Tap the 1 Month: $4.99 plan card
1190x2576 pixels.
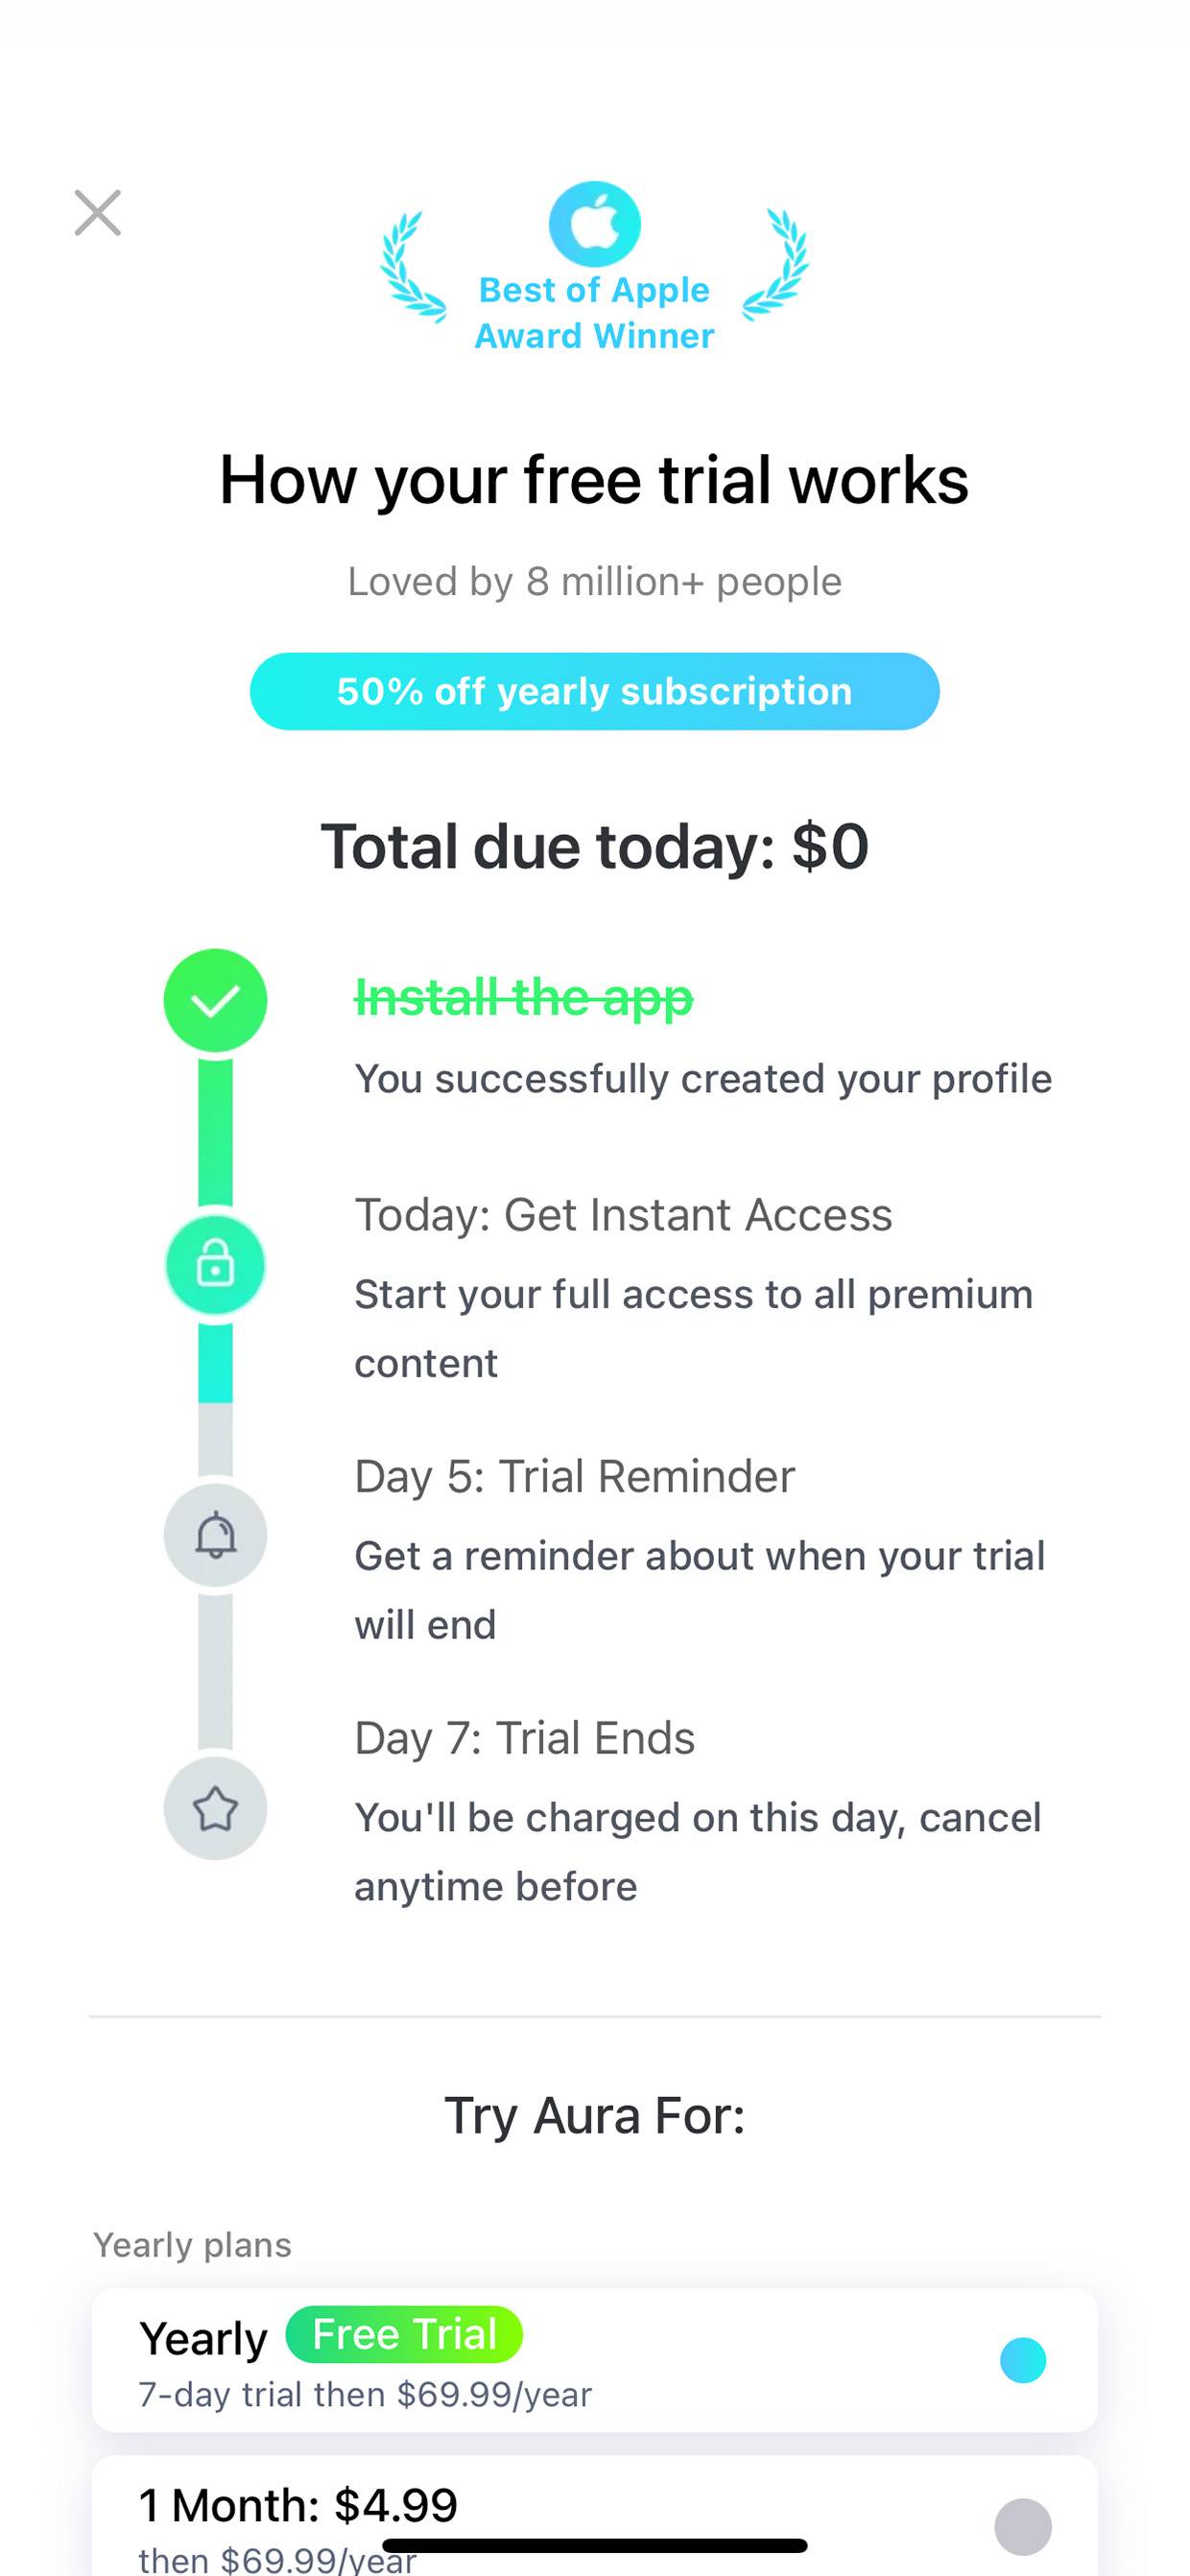[x=594, y=2516]
